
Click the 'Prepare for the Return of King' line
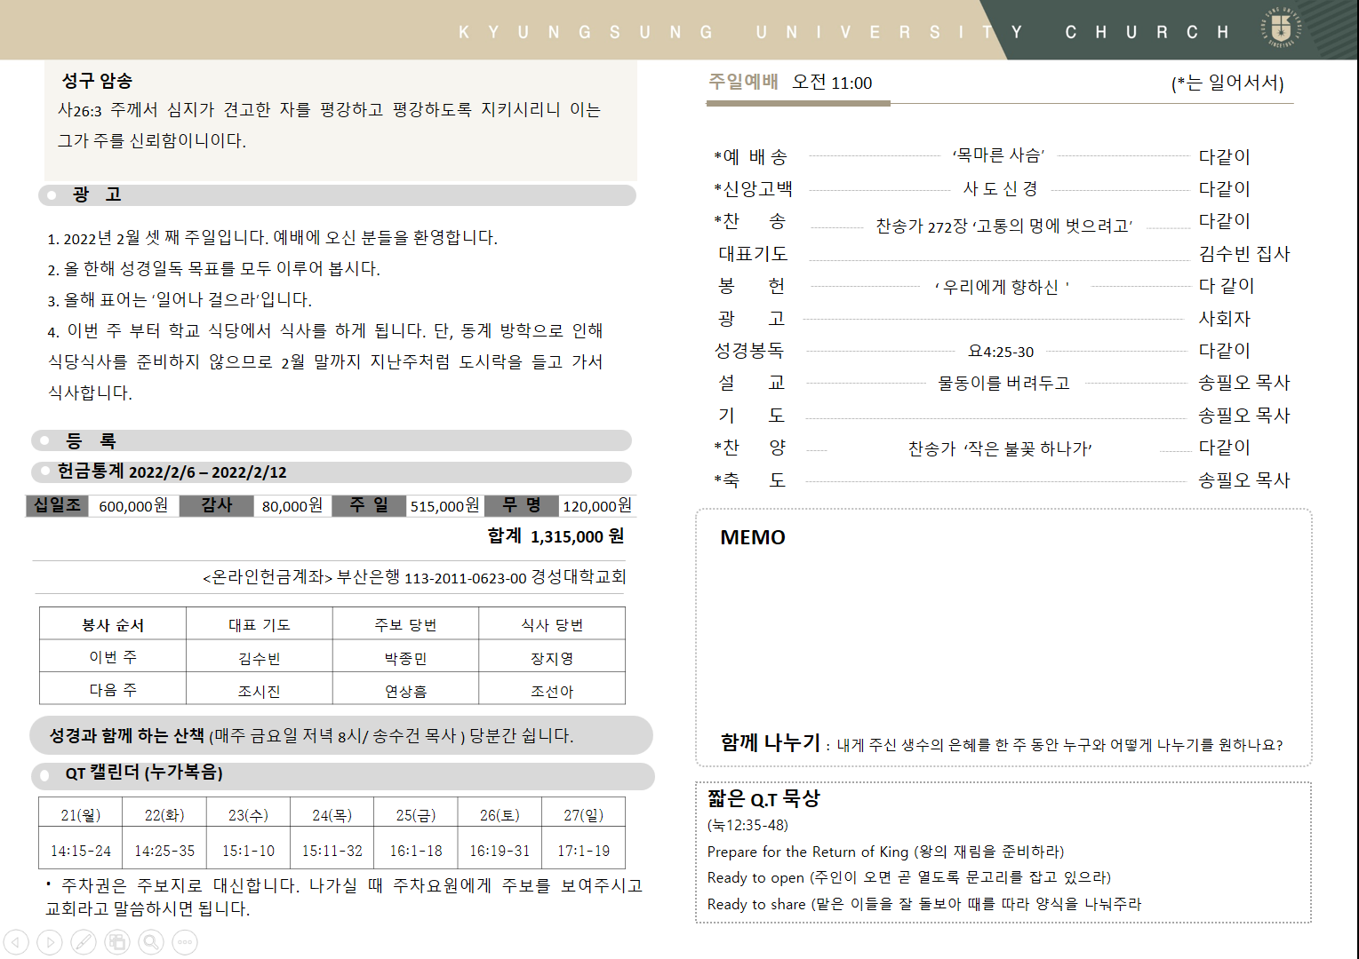tap(886, 852)
